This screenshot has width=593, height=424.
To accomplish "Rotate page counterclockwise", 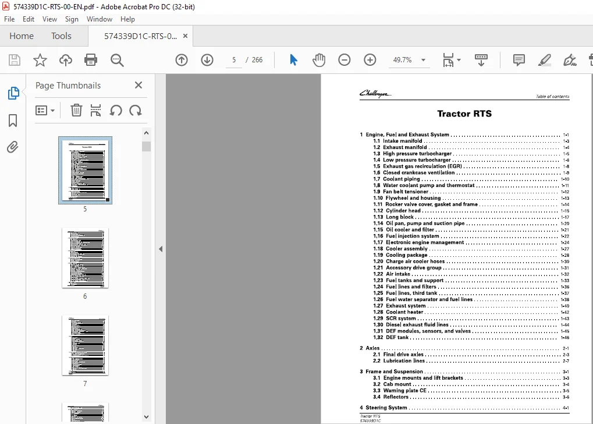I will pos(116,110).
